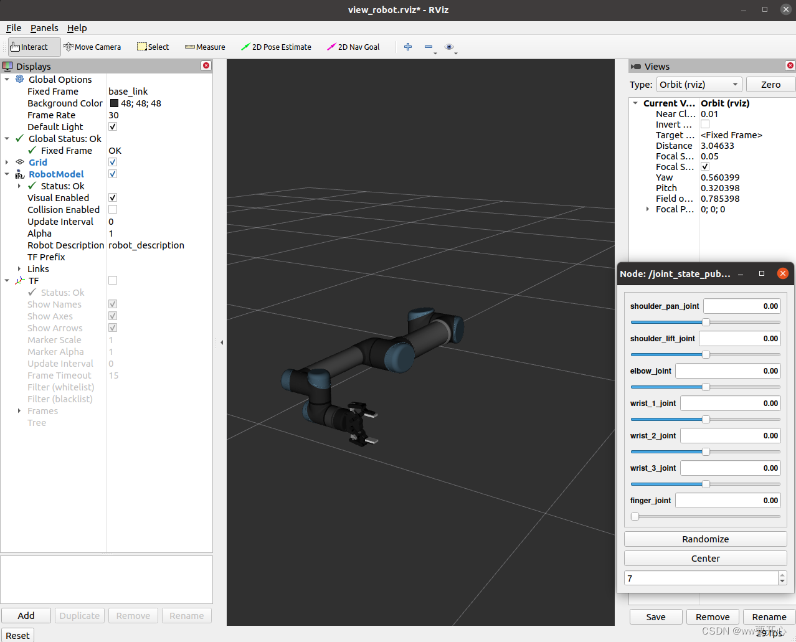Open the Help menu

(77, 28)
